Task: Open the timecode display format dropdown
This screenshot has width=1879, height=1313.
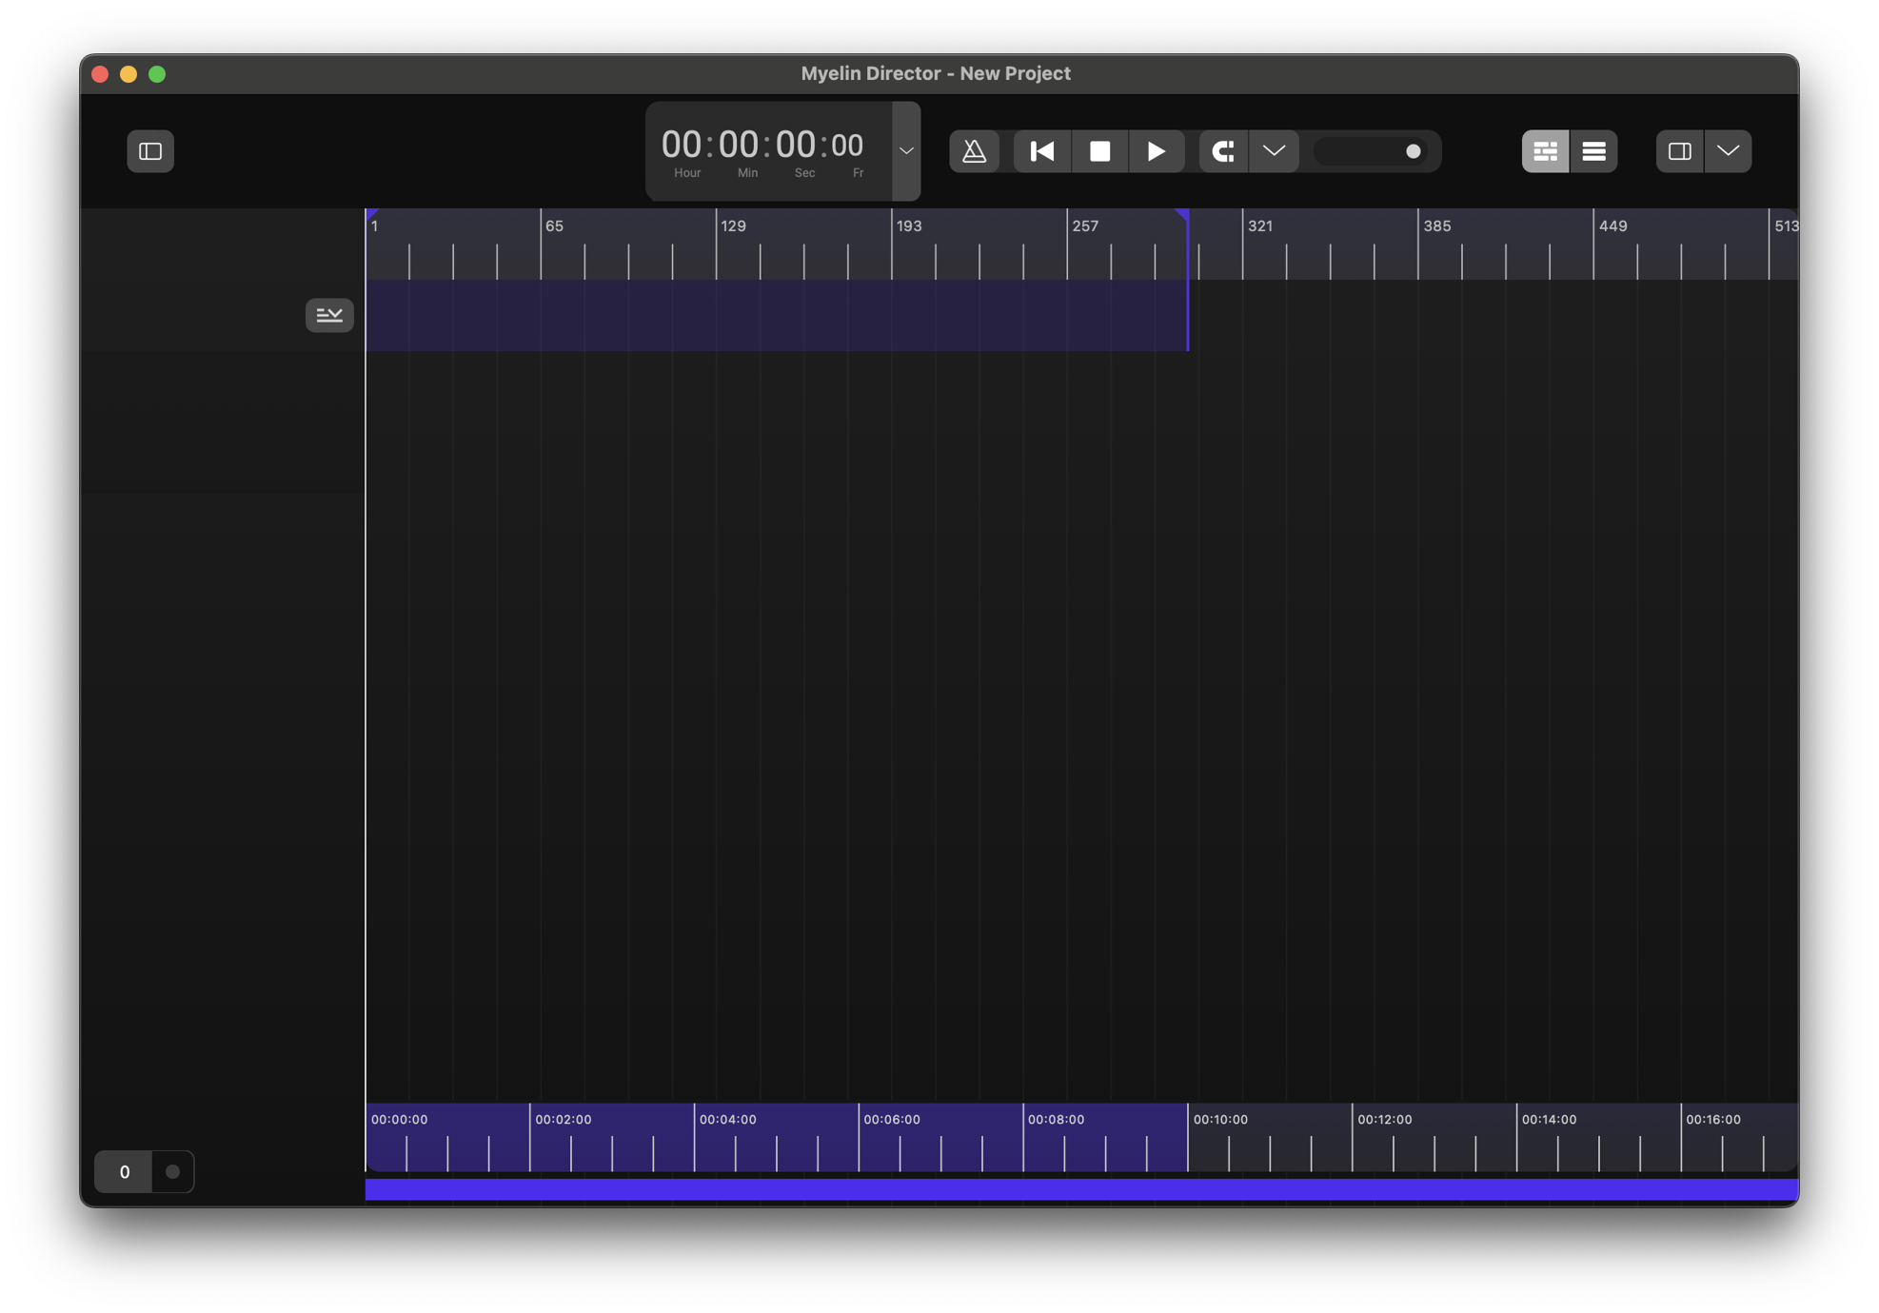Action: tap(906, 151)
